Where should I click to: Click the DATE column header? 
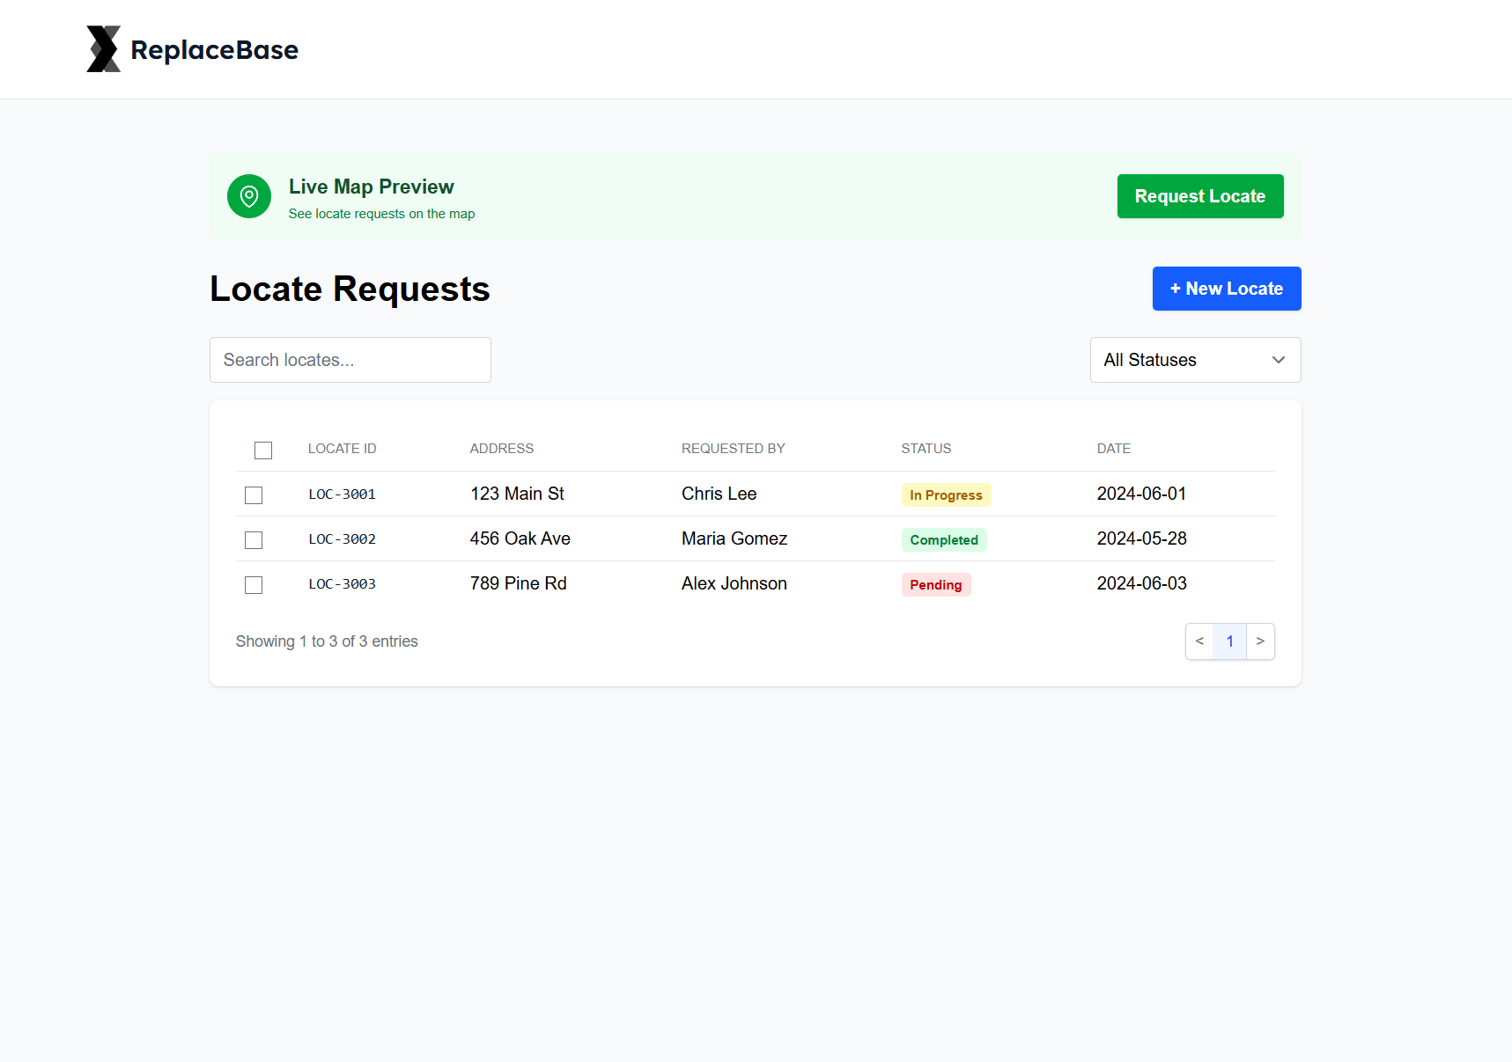(x=1113, y=448)
